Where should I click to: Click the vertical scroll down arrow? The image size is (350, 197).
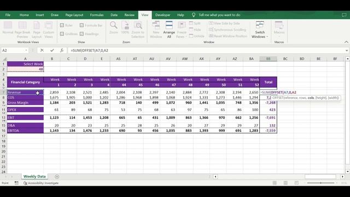coord(348,171)
